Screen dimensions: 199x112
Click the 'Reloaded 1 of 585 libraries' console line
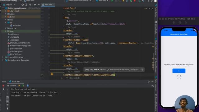[32, 96]
